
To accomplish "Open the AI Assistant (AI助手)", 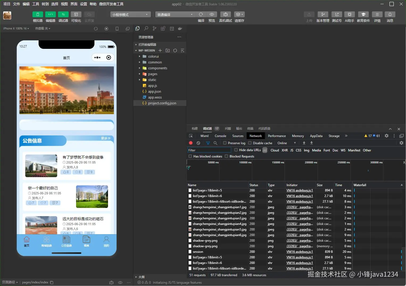I will coord(349,14).
